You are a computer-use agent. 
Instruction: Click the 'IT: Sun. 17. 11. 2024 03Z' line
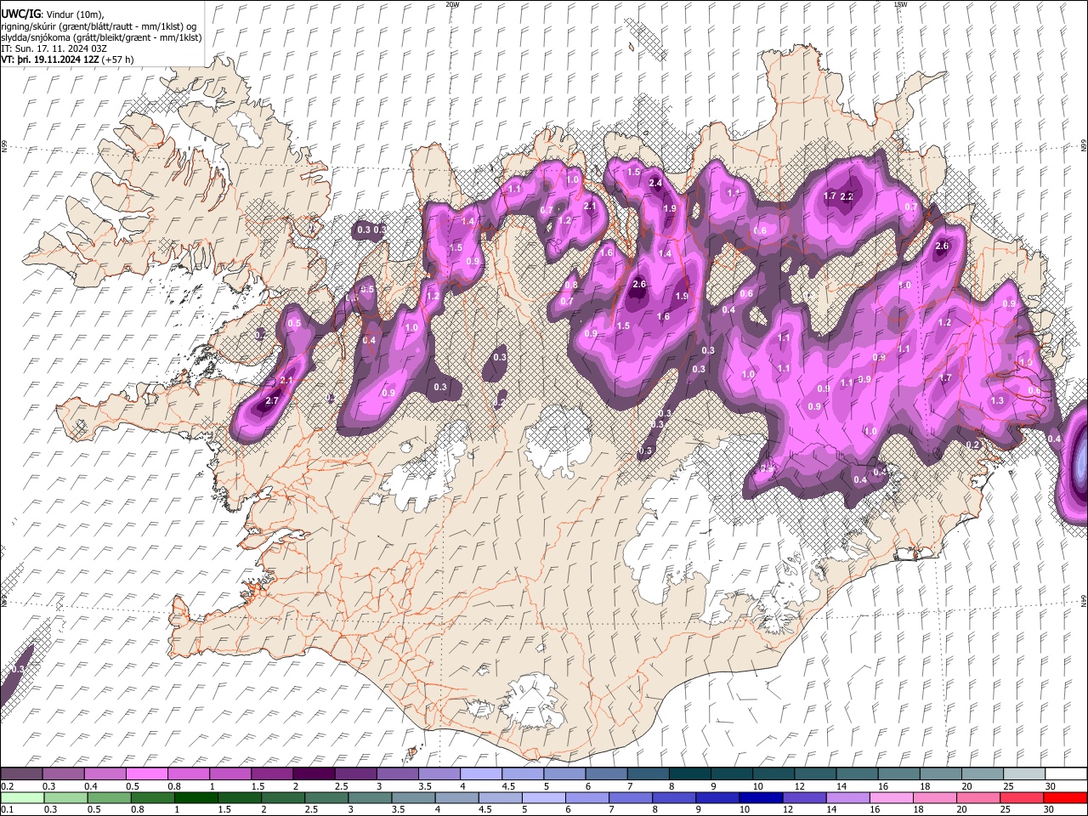54,48
